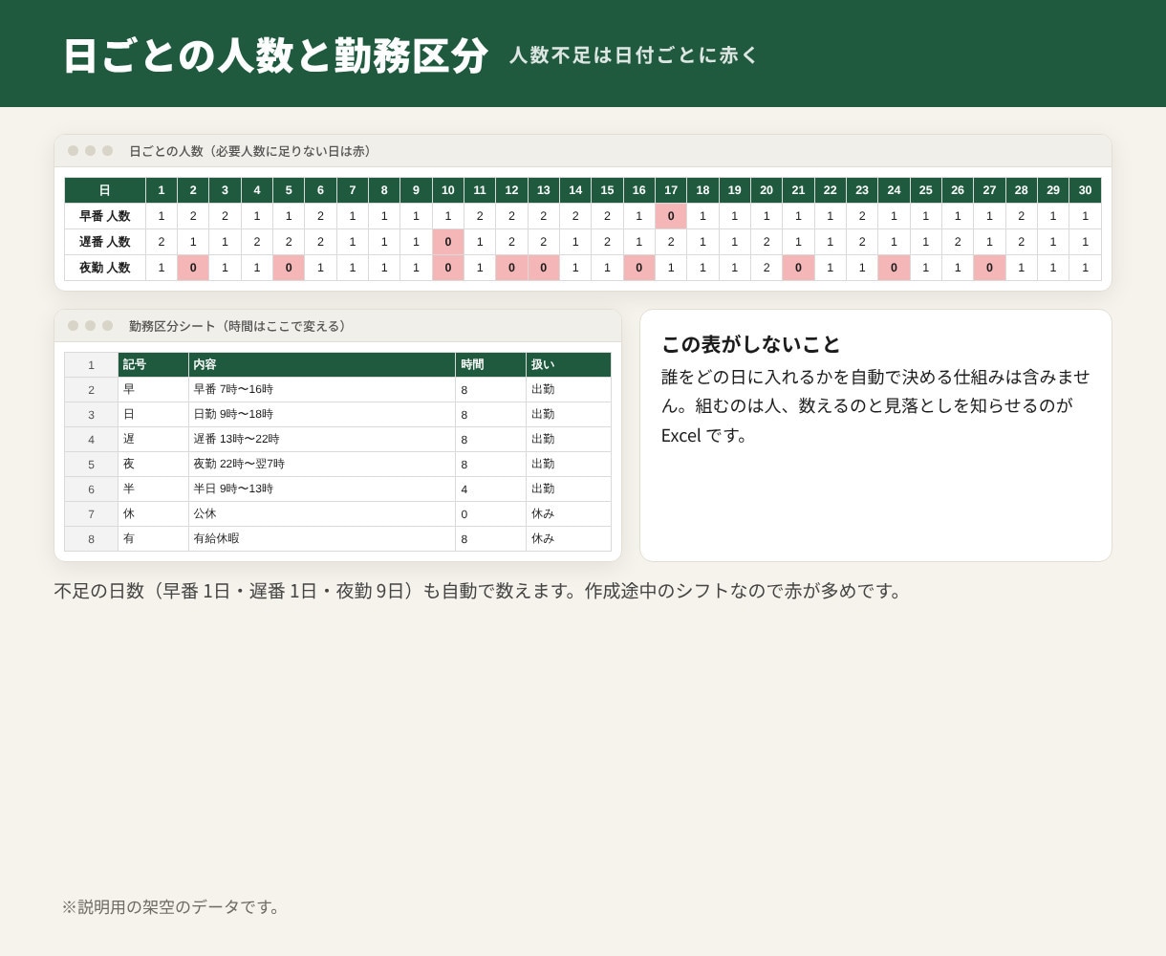Click sheet row number 5
Screen dimensions: 1166x956
91,464
